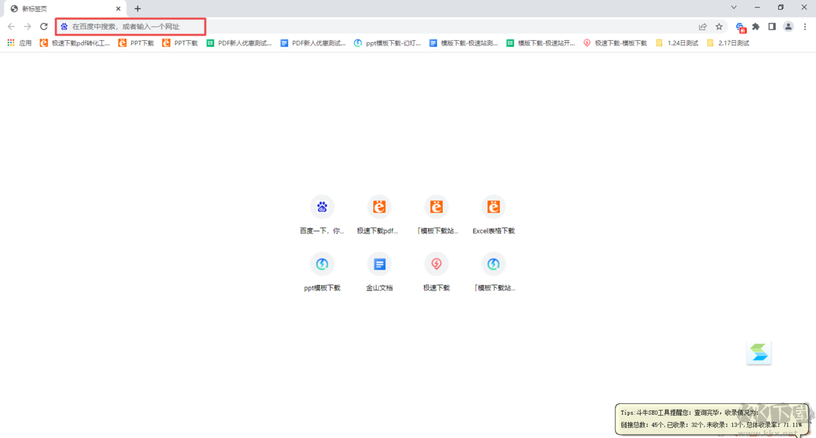
Task: Click the floating green layered widget icon
Action: [x=759, y=352]
